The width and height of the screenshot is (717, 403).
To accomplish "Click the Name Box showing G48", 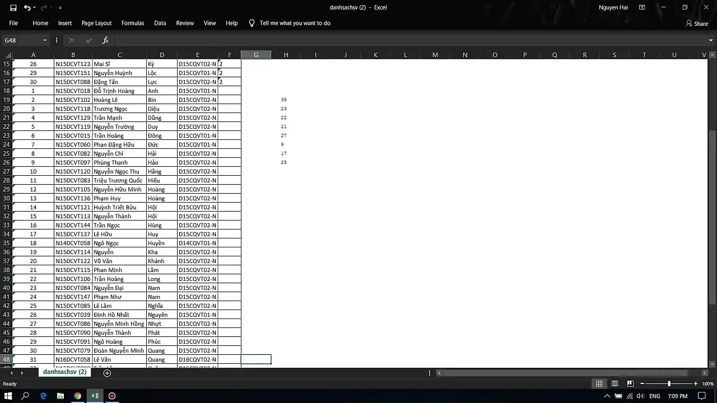I will click(x=22, y=40).
